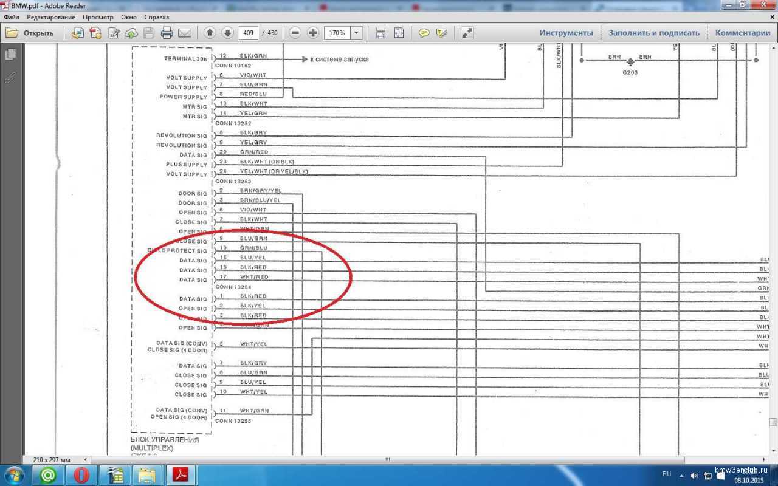Screen dimensions: 778x486
Task: Open the Просмотр menu
Action: click(97, 17)
